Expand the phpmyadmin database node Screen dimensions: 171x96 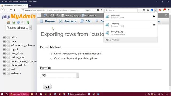click(4, 65)
